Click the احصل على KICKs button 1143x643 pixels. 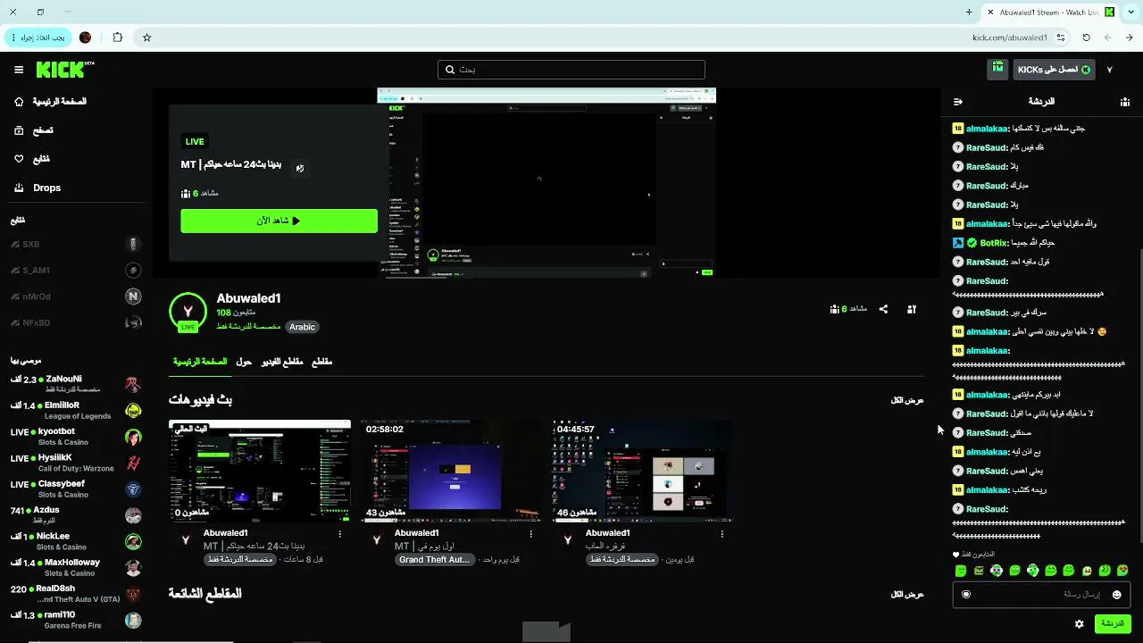(x=1054, y=70)
